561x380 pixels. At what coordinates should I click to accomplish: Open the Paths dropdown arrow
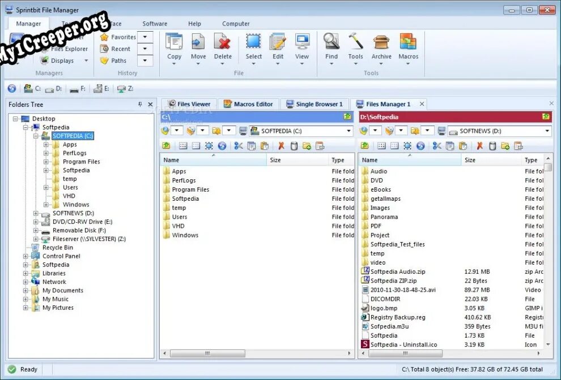(145, 61)
